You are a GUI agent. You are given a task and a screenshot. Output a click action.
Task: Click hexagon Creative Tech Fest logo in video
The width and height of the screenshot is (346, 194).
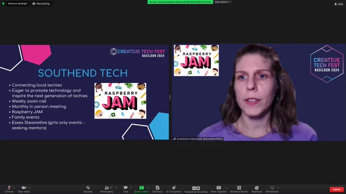click(327, 64)
